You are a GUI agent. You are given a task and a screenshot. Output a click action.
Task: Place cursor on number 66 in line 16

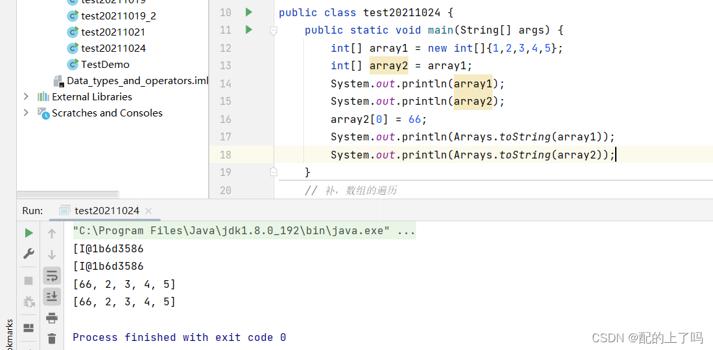[x=415, y=120]
